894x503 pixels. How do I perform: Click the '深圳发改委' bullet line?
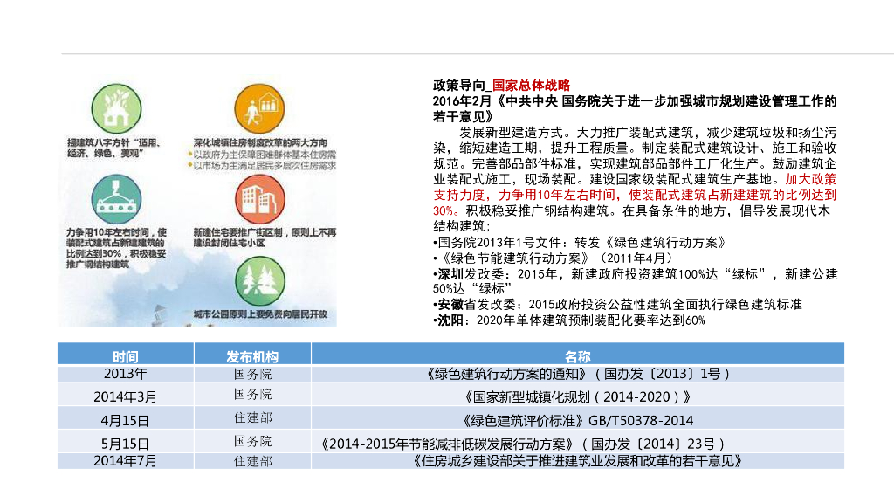(x=636, y=281)
